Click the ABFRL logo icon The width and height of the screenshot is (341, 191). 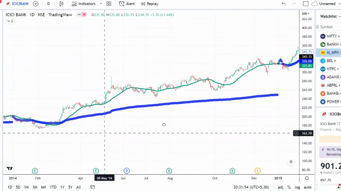click(323, 85)
